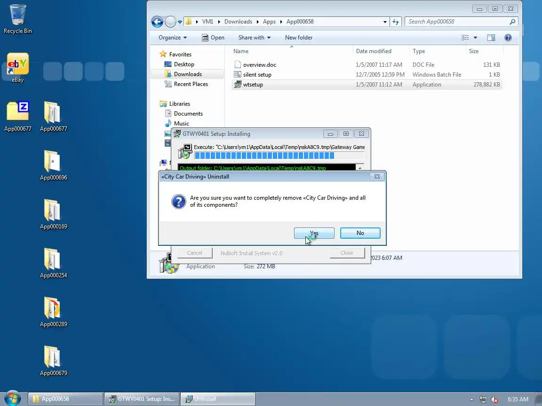Select Downloads in the navigation pane
This screenshot has height=406, width=542.
click(x=188, y=74)
